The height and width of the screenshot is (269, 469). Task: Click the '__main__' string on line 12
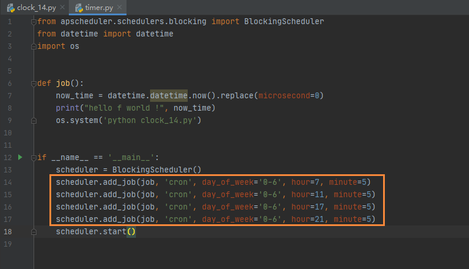click(x=131, y=157)
